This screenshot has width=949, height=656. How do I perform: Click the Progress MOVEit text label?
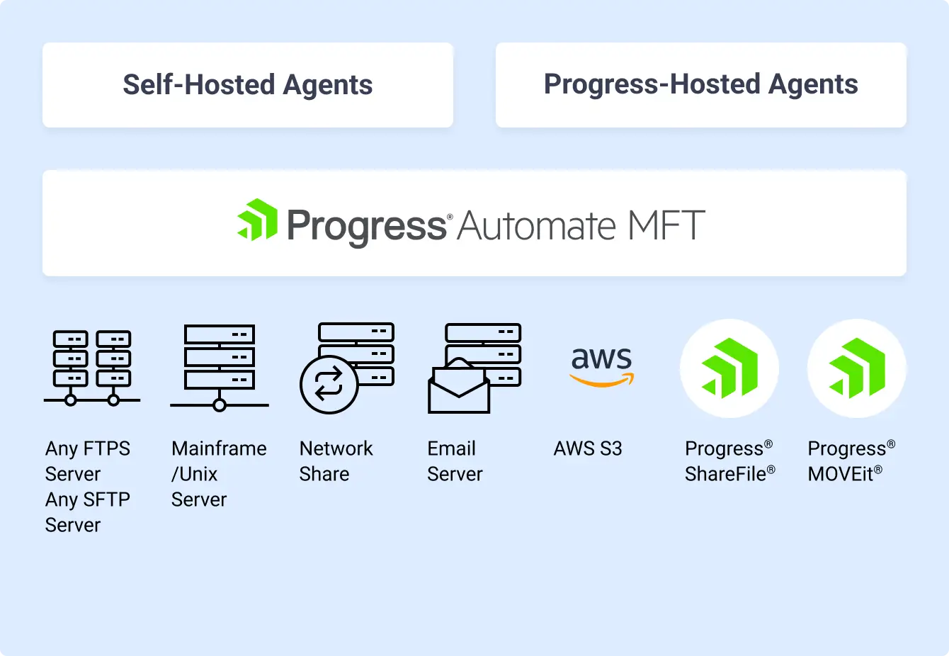(x=851, y=461)
